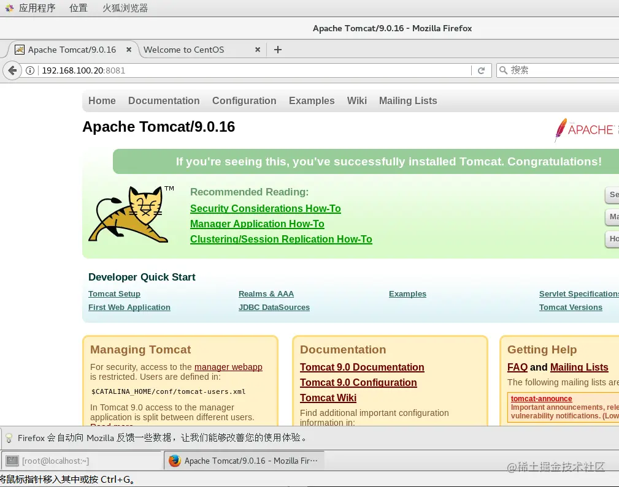The width and height of the screenshot is (619, 487).
Task: Open the manager webapp link
Action: (x=228, y=367)
